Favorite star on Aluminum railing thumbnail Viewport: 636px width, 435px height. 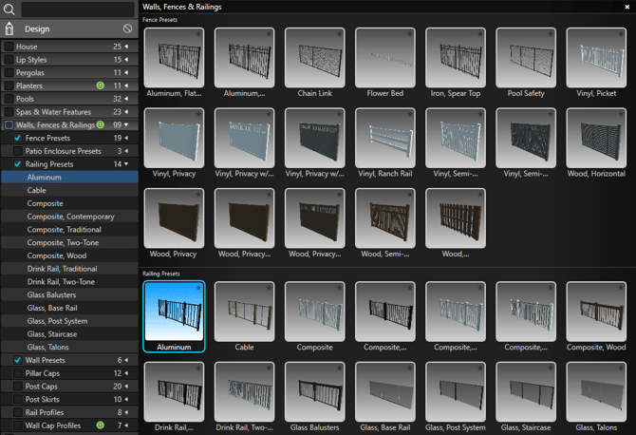pyautogui.click(x=198, y=288)
